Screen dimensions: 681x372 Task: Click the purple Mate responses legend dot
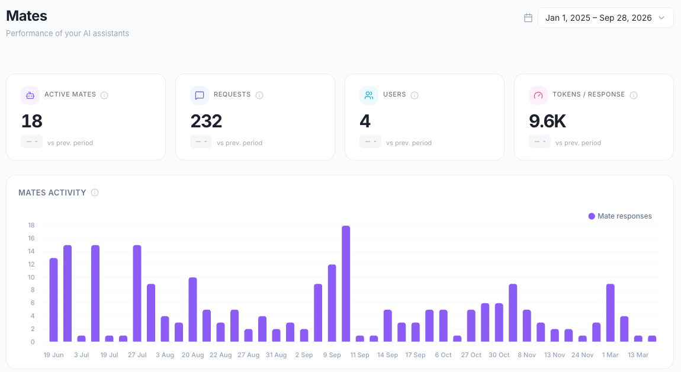592,216
